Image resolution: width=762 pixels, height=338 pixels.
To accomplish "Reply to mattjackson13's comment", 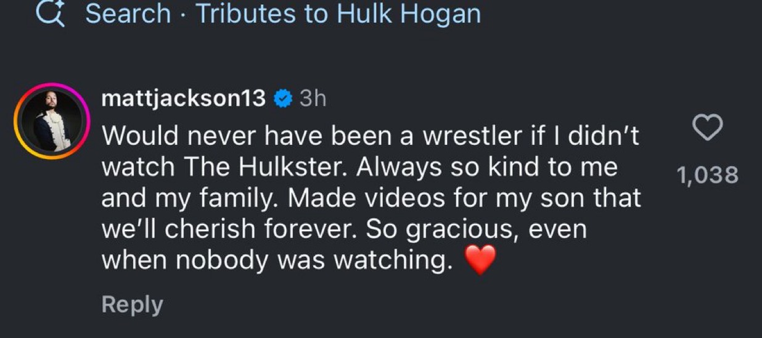I will (x=132, y=305).
